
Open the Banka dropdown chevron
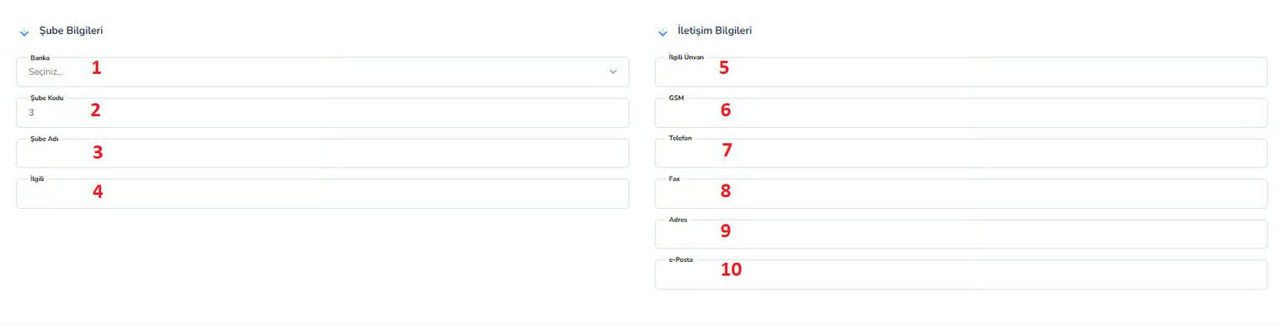tap(614, 72)
